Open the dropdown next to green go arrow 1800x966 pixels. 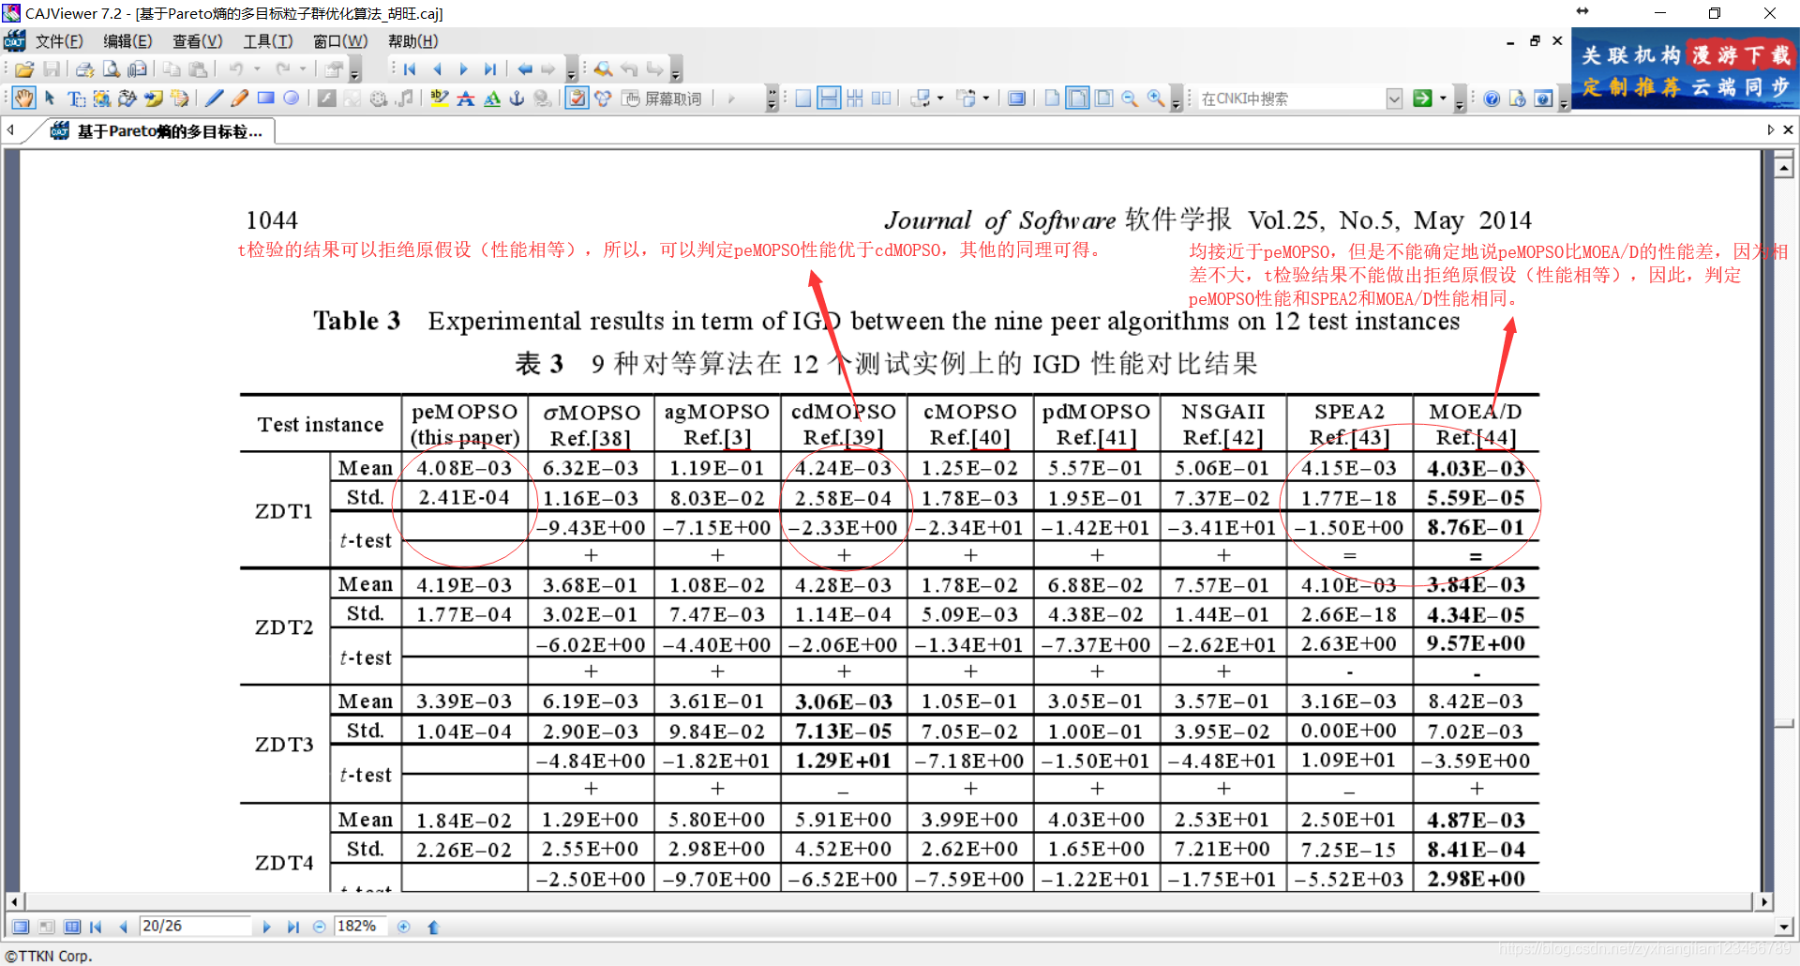1442,98
